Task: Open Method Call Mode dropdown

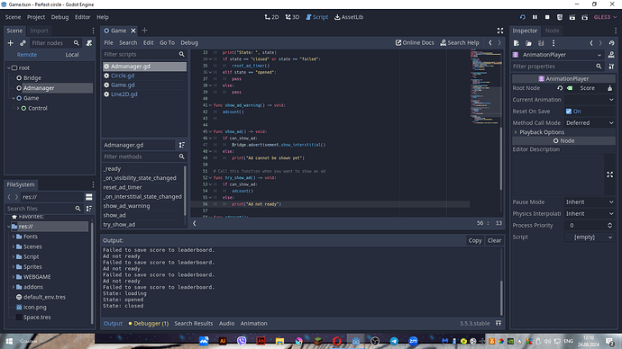Action: pos(590,123)
